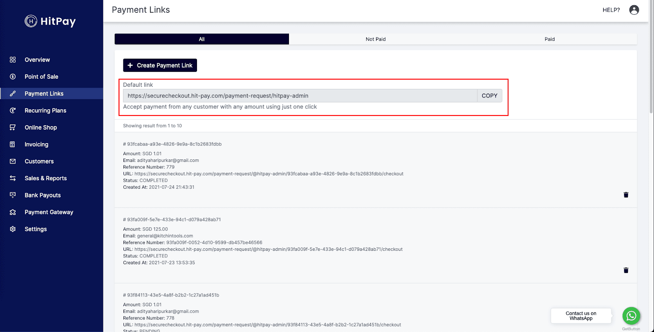This screenshot has width=654, height=332.
Task: Navigate to Online Shop
Action: click(41, 127)
